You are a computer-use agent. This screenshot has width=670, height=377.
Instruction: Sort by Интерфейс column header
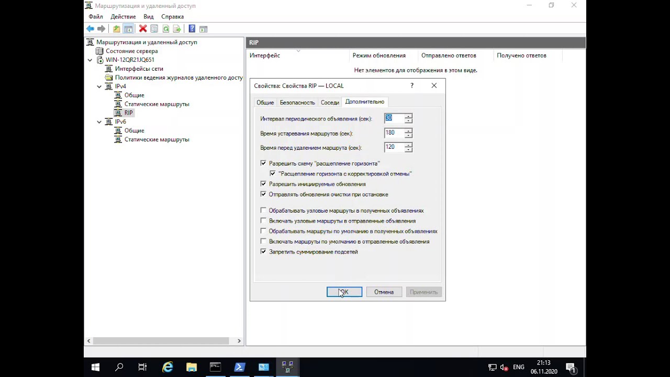pos(297,56)
